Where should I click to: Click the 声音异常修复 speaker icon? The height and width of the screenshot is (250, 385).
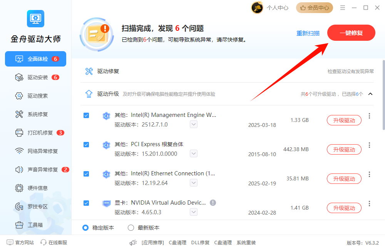[x=19, y=170]
